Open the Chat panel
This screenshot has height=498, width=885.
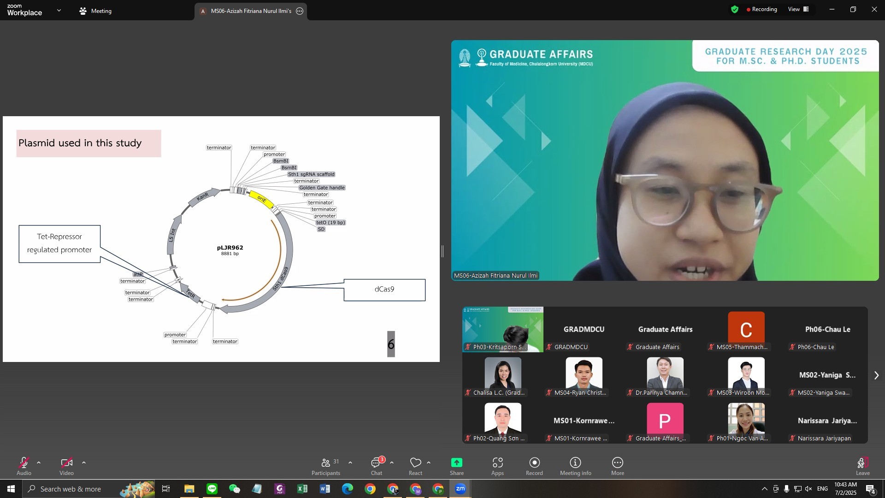(x=377, y=466)
